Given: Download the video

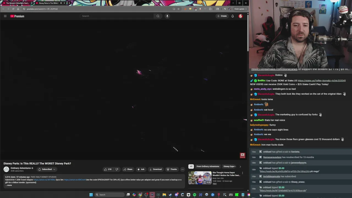Looking at the screenshot, I should click(155, 169).
